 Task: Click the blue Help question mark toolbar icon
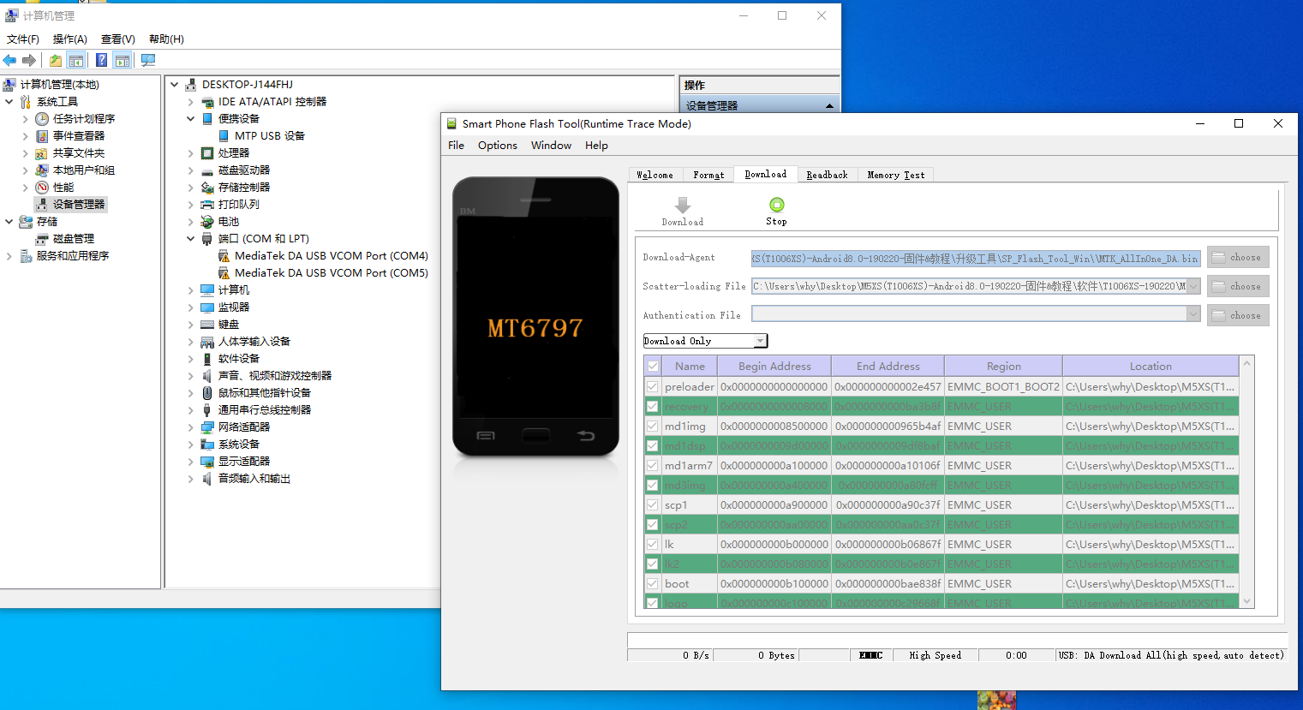pos(101,60)
